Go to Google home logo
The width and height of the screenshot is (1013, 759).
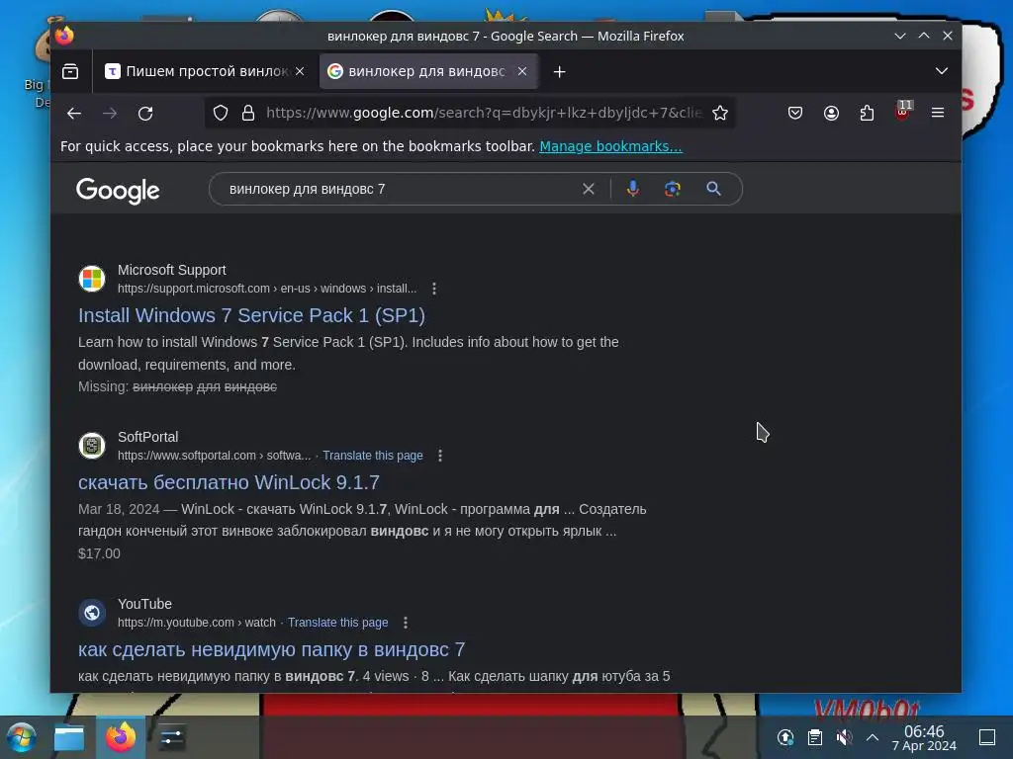pyautogui.click(x=118, y=190)
